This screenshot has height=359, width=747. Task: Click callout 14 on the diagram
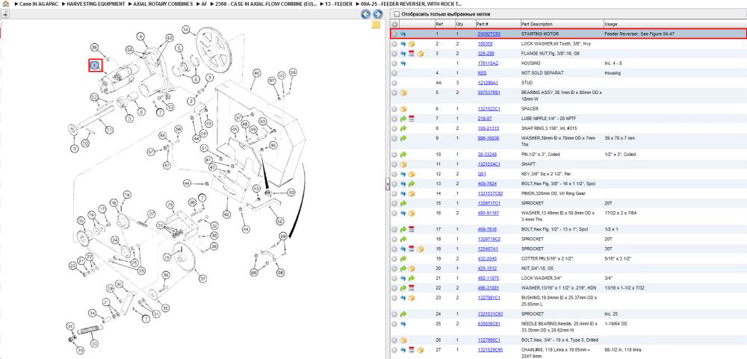point(186,29)
